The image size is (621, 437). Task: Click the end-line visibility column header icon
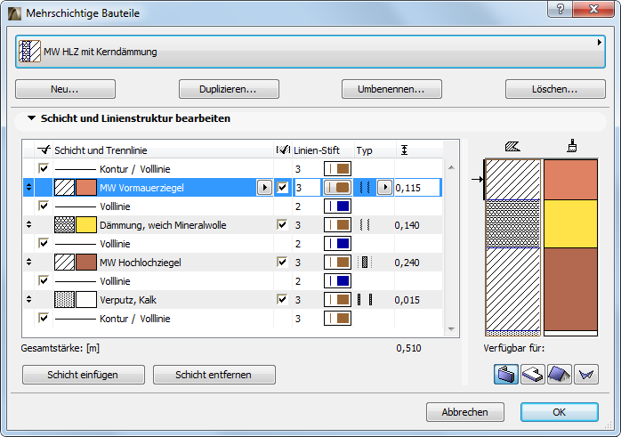click(283, 150)
